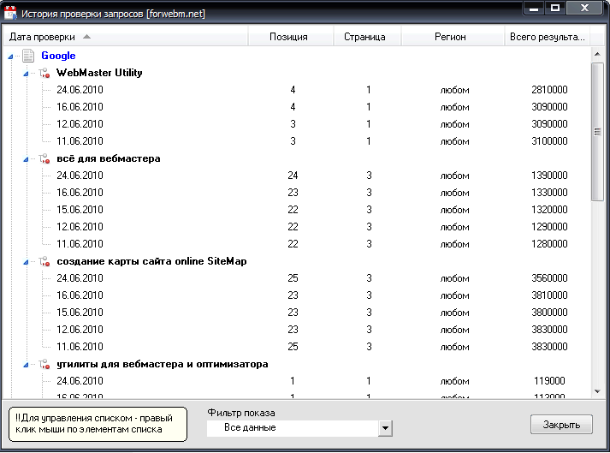
Task: Click the vertical scrollbar thumb
Action: point(597,130)
